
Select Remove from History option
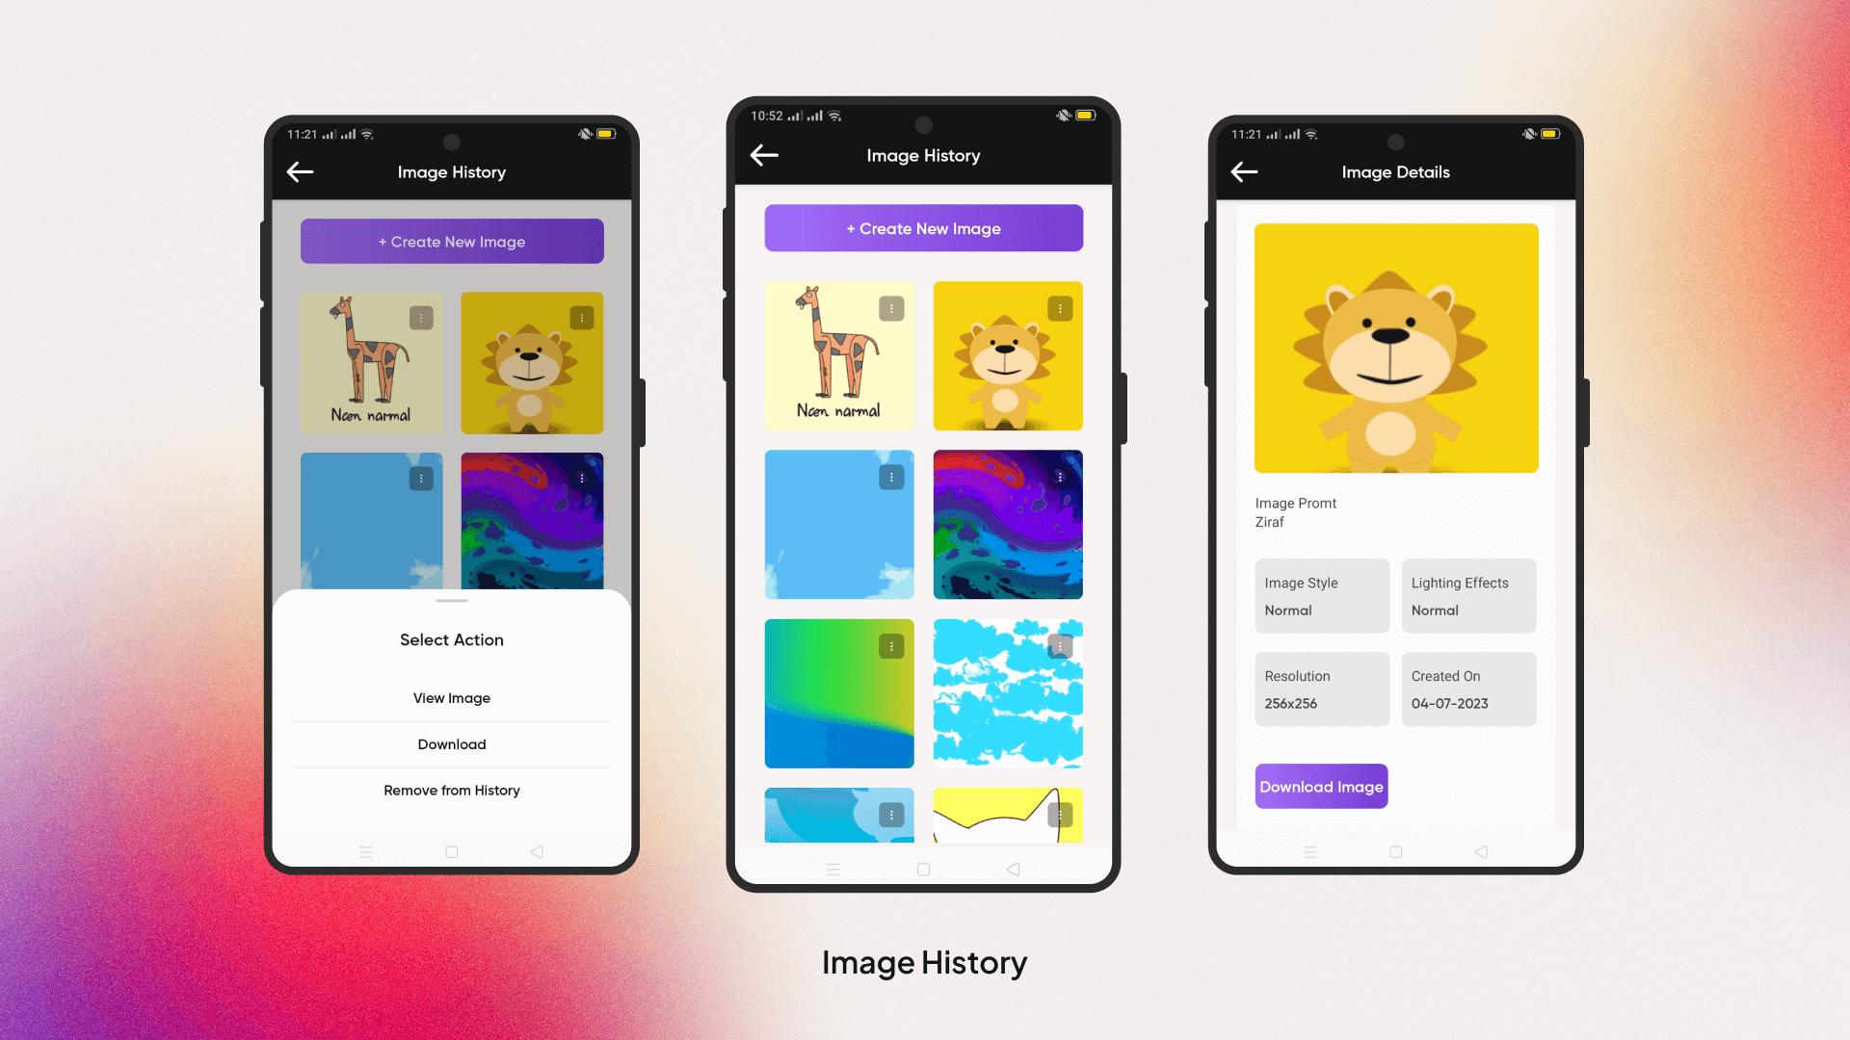point(451,790)
